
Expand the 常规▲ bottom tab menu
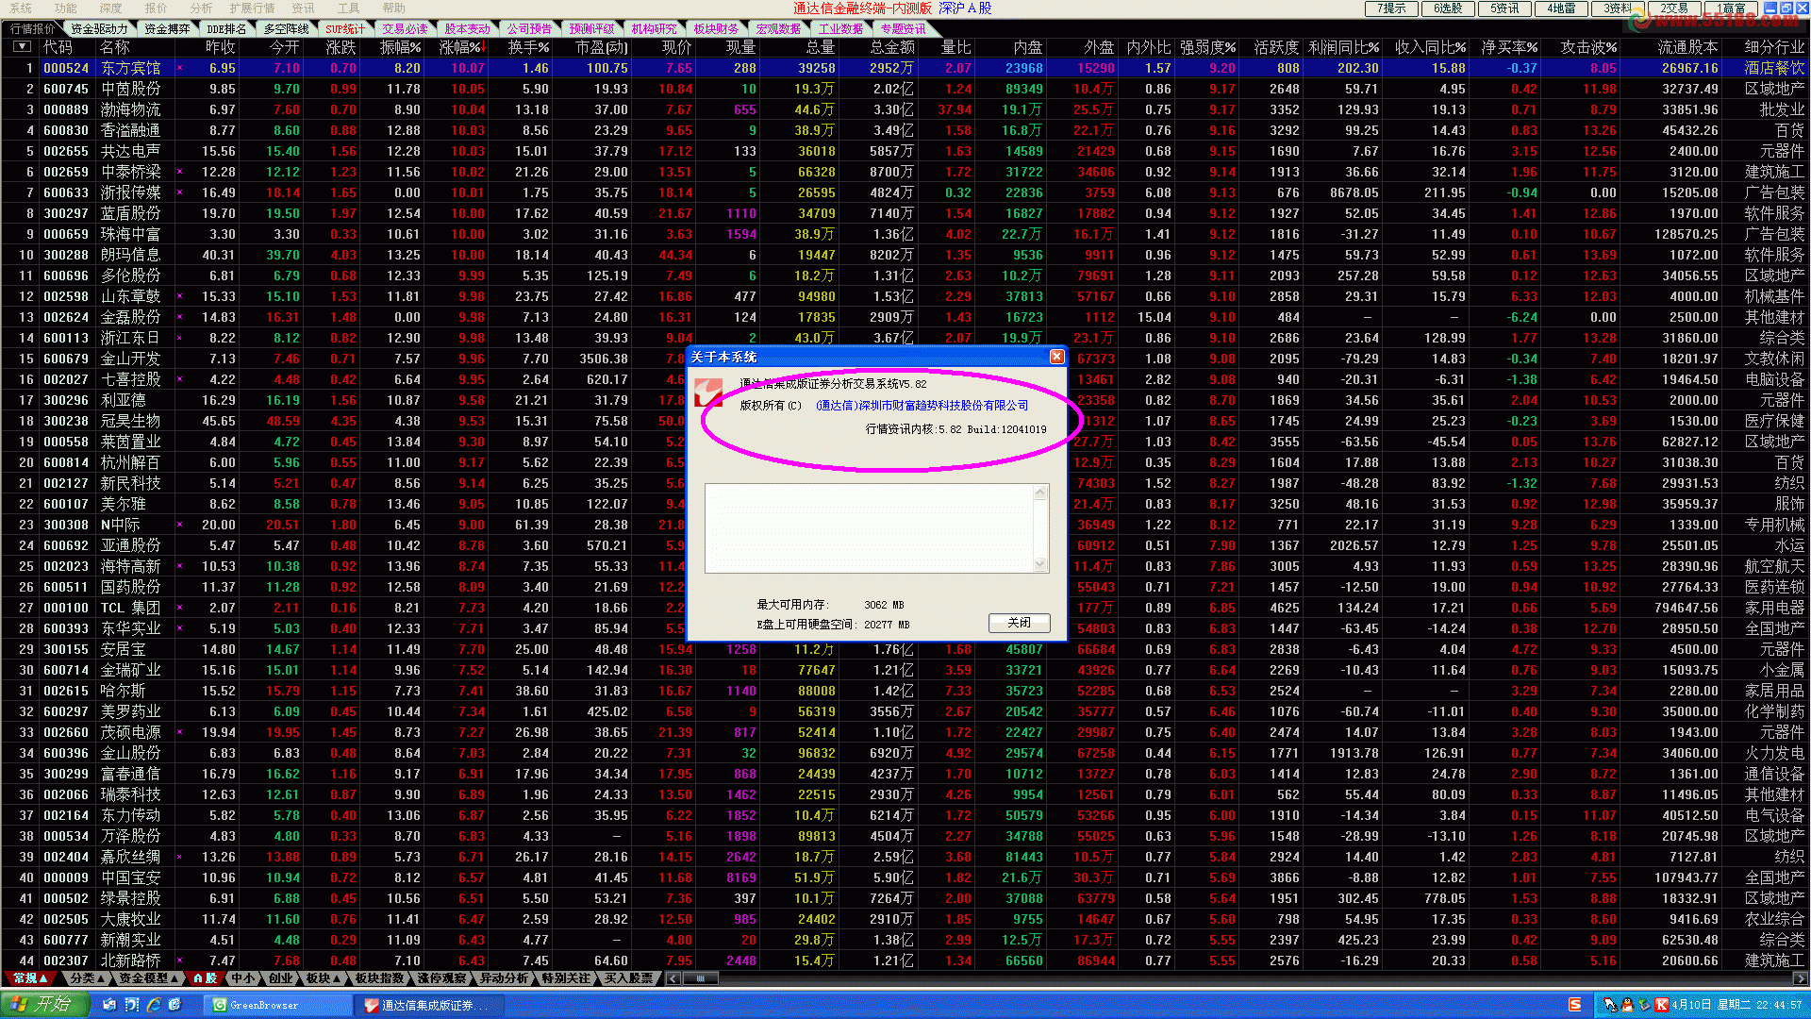point(30,978)
